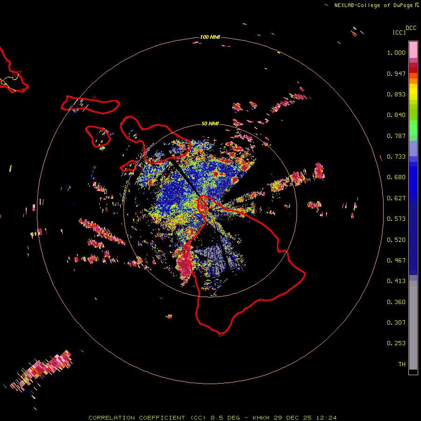Click the Correlation Coefficient KHKM caption text
The width and height of the screenshot is (421, 421).
[x=212, y=418]
